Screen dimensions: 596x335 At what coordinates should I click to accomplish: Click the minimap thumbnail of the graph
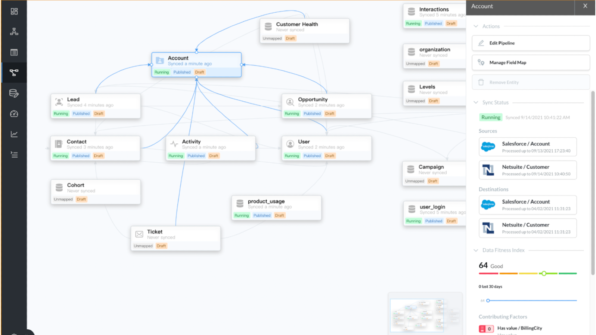click(417, 315)
